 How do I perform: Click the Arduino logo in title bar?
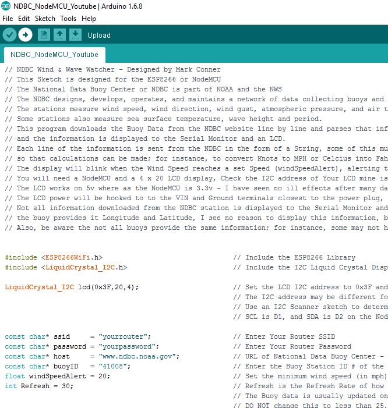coord(6,6)
